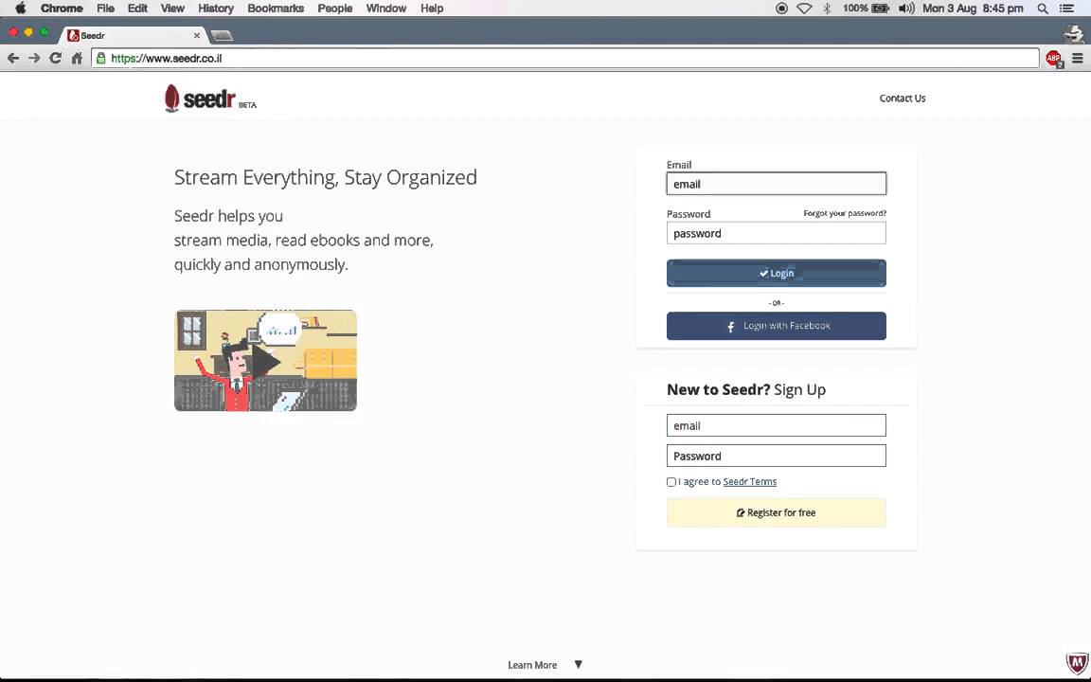Open the Contact Us link
This screenshot has width=1091, height=682.
tap(903, 99)
